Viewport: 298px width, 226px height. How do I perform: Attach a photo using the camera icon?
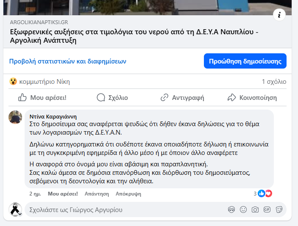click(255, 209)
